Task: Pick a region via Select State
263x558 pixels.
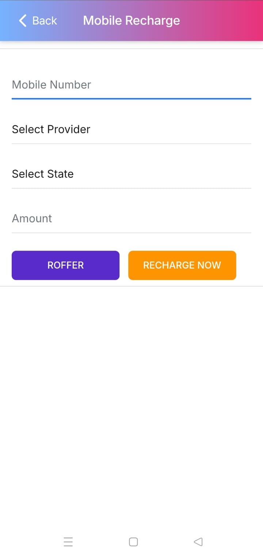Action: pyautogui.click(x=131, y=174)
